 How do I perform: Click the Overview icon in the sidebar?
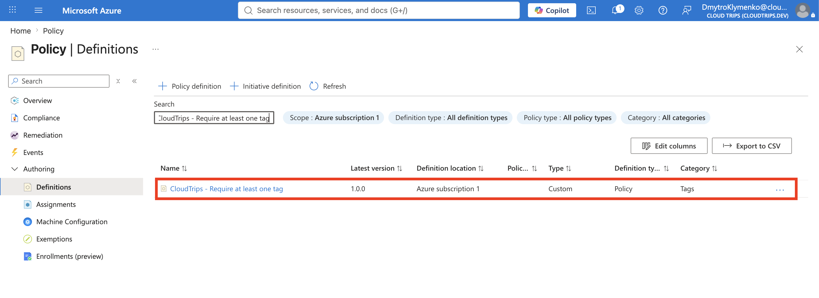[15, 101]
